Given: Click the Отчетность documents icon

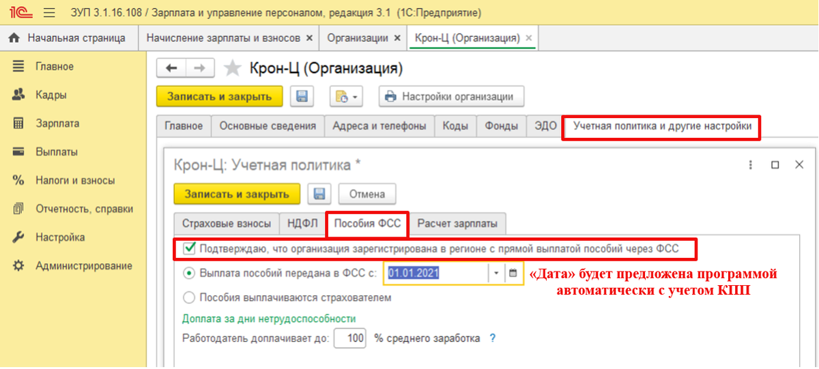Looking at the screenshot, I should click(19, 209).
